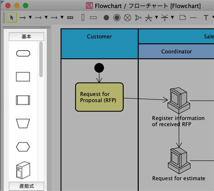Open dropdown next to dotted arrow tool

pyautogui.click(x=46, y=18)
